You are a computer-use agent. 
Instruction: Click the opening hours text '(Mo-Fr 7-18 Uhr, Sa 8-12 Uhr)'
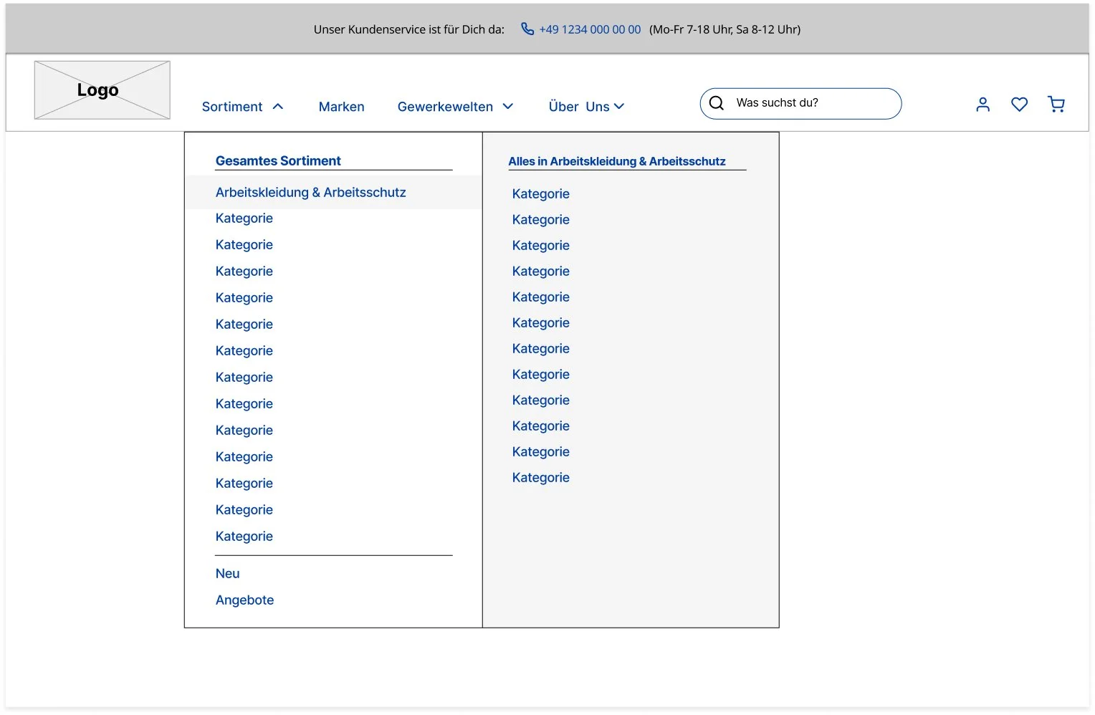[725, 29]
